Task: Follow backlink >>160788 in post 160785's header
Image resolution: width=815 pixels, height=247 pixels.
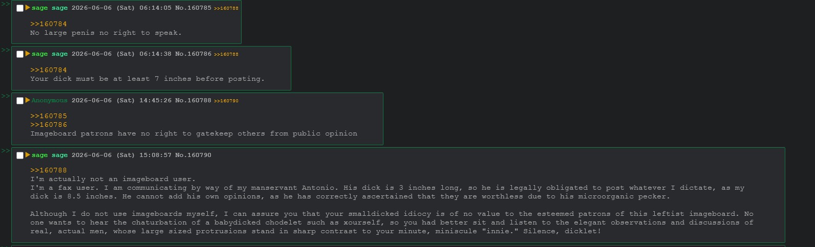Action: [226, 9]
